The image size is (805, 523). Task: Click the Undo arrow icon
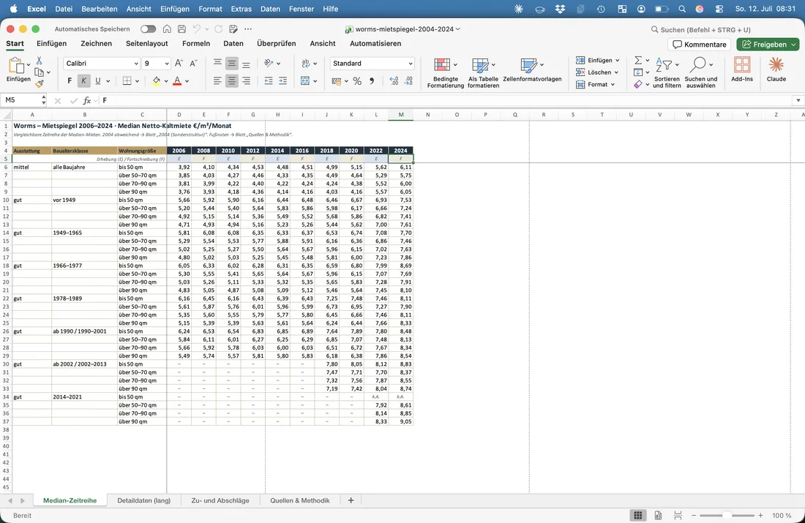tap(197, 29)
